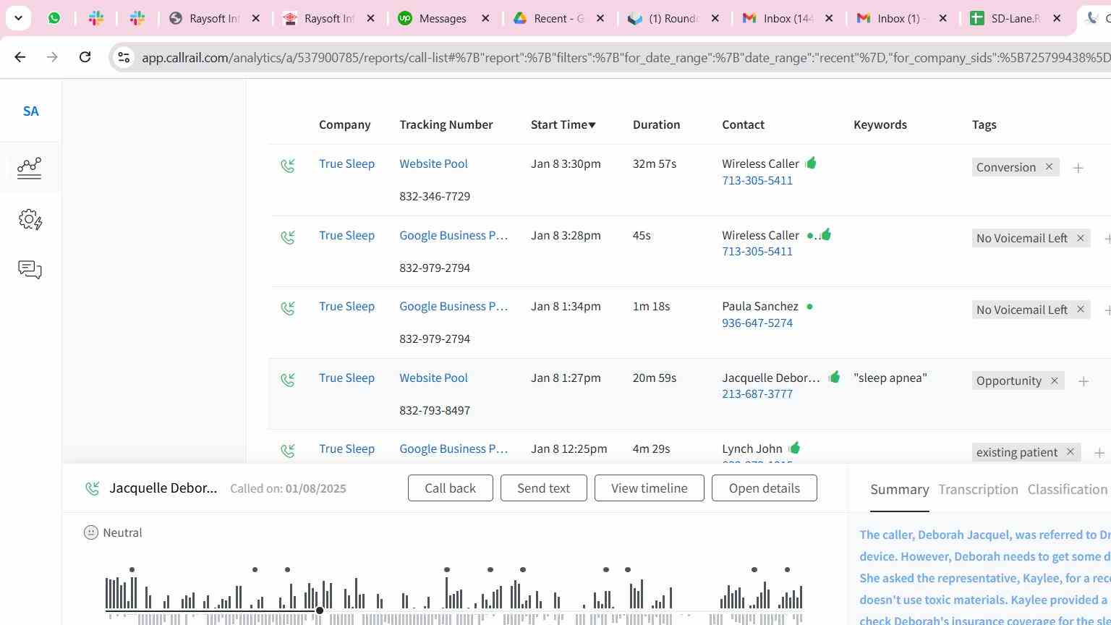Viewport: 1111px width, 625px height.
Task: Open the site information icon in address bar
Action: 124,57
